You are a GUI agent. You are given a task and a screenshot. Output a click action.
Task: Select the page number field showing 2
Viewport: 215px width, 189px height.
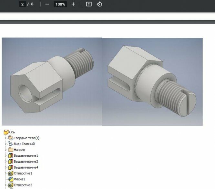coord(23,4)
